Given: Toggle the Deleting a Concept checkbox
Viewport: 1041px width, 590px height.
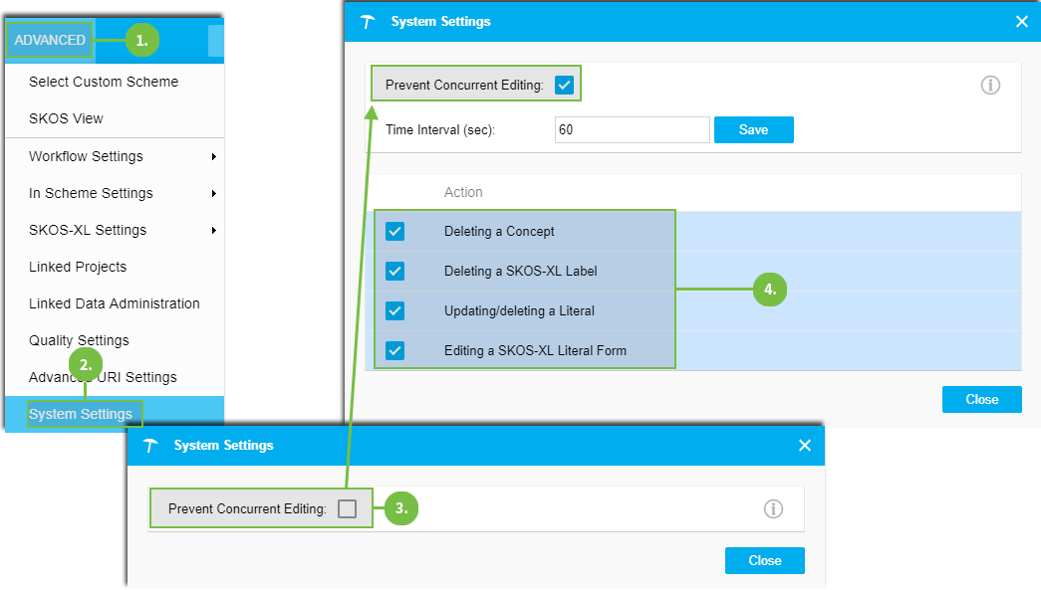Looking at the screenshot, I should (394, 232).
